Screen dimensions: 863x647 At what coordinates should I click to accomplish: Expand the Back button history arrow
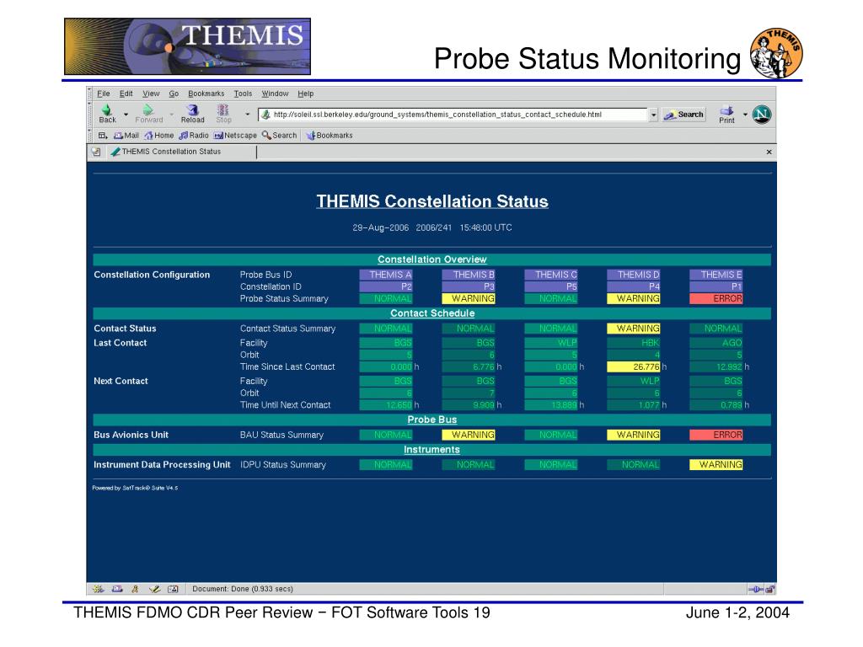pyautogui.click(x=126, y=114)
